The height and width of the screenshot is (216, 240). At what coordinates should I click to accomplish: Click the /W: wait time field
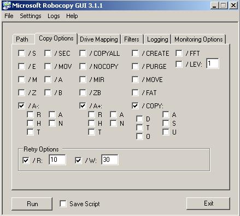(x=110, y=160)
